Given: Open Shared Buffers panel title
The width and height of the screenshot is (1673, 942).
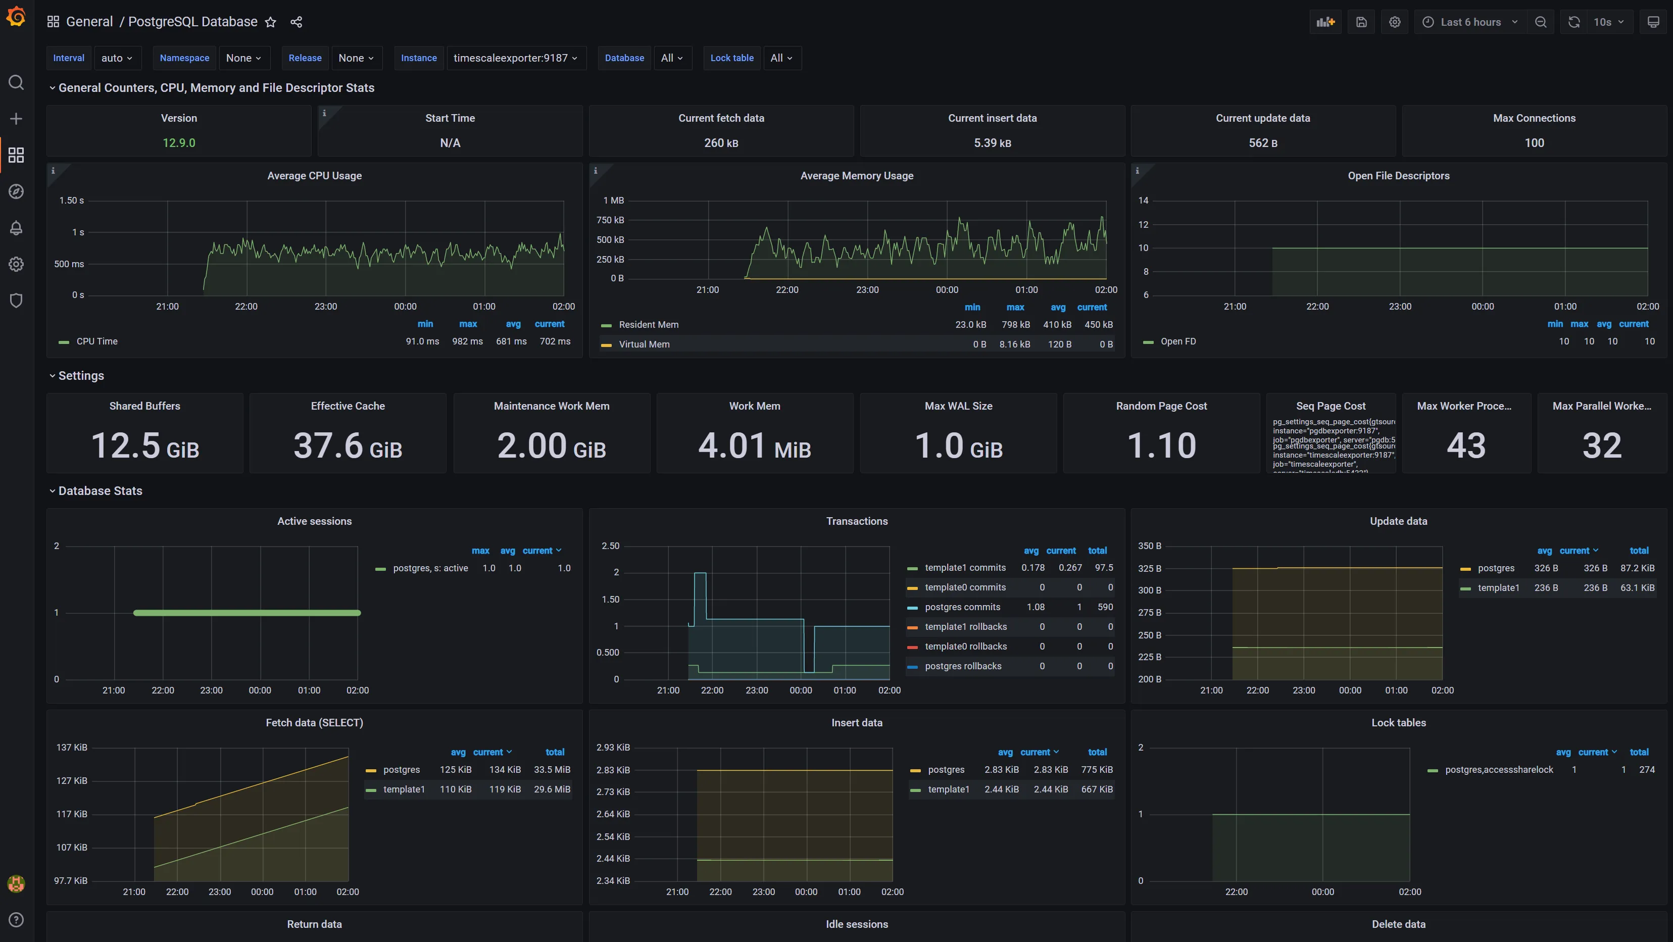Looking at the screenshot, I should pyautogui.click(x=144, y=406).
